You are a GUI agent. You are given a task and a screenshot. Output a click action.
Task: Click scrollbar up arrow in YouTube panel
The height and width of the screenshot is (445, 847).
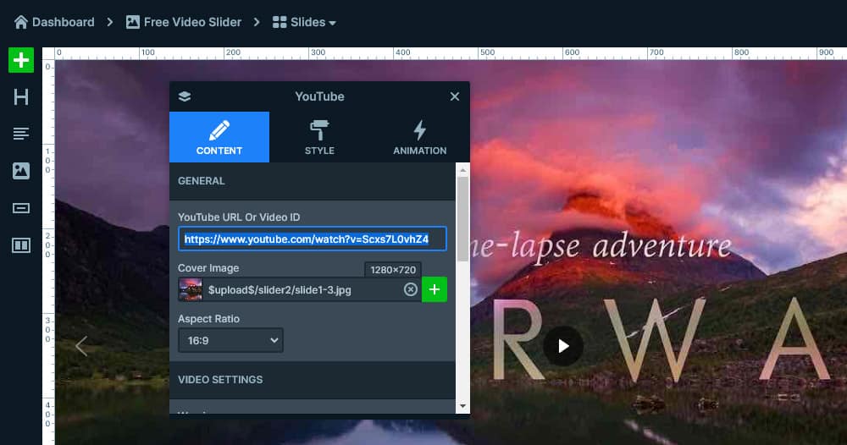point(463,170)
